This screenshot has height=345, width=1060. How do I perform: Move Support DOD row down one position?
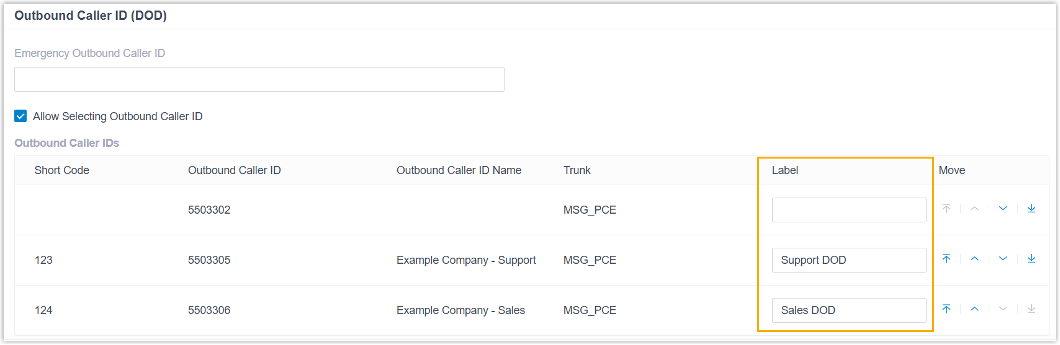[x=1003, y=259]
